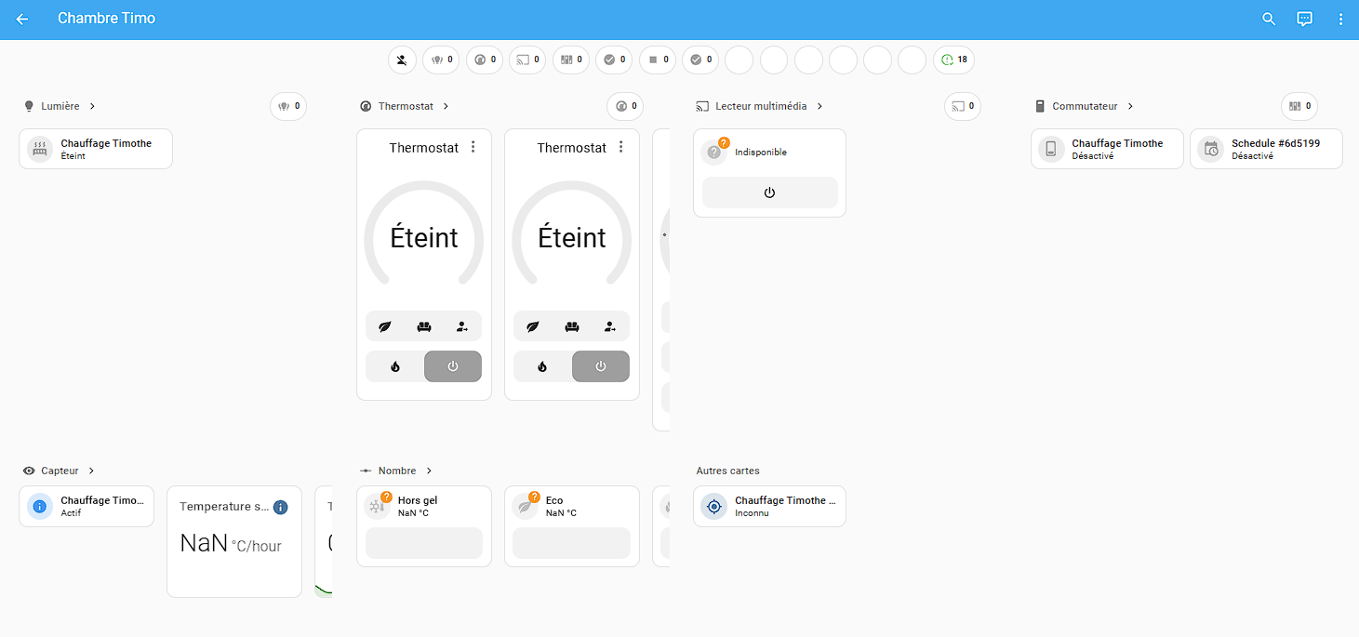Click the power off mode on the right Thermostat card
Image resolution: width=1359 pixels, height=637 pixels.
click(x=601, y=366)
